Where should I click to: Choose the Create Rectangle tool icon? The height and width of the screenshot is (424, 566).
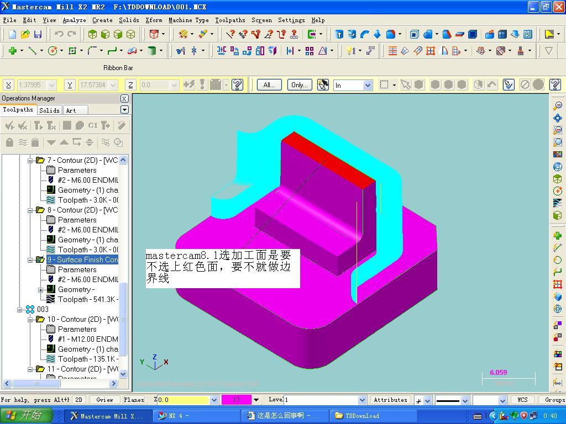pyautogui.click(x=72, y=51)
